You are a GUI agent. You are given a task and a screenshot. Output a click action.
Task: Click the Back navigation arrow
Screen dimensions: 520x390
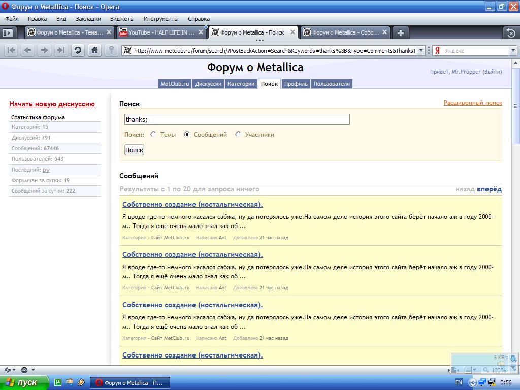pyautogui.click(x=27, y=50)
